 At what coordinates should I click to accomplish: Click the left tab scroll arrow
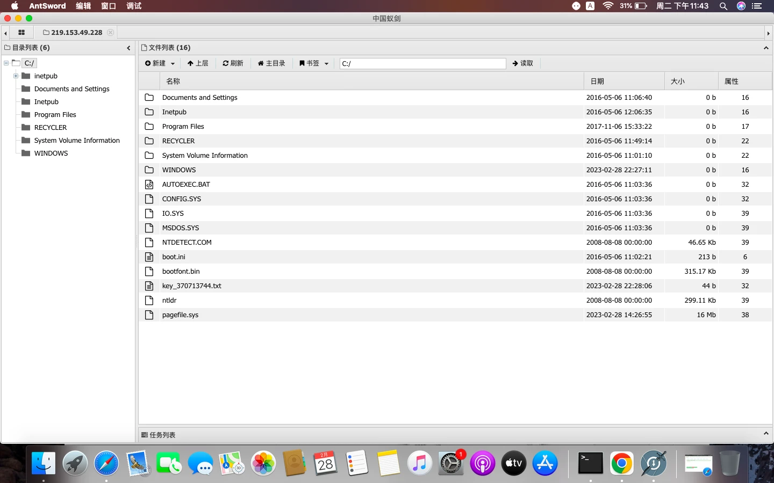point(5,33)
